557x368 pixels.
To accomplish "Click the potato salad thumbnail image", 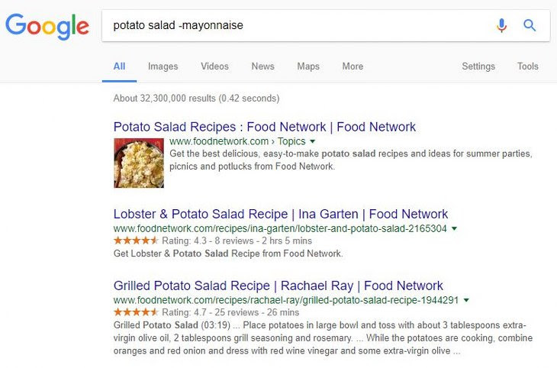I will pyautogui.click(x=139, y=163).
